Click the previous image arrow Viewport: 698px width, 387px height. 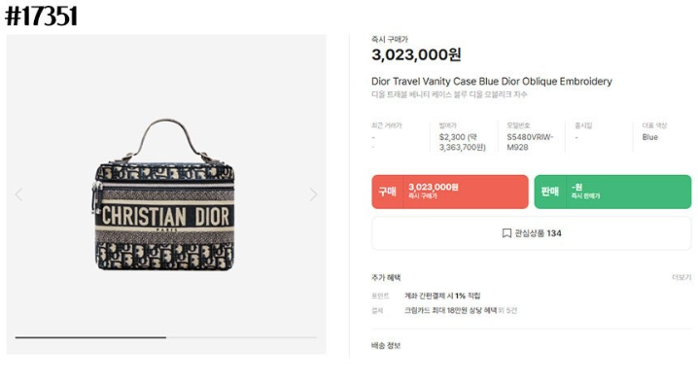[x=18, y=194]
